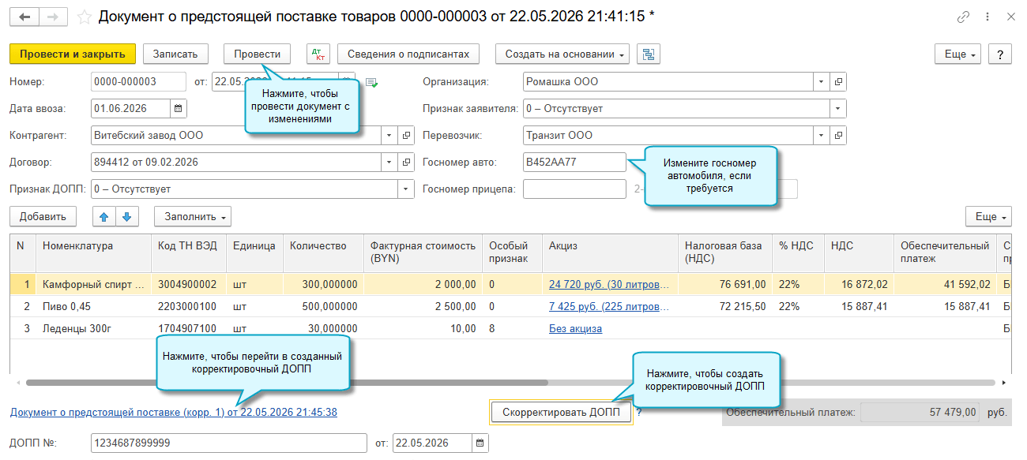
Task: Open the корр. 1 document link
Action: [x=174, y=412]
